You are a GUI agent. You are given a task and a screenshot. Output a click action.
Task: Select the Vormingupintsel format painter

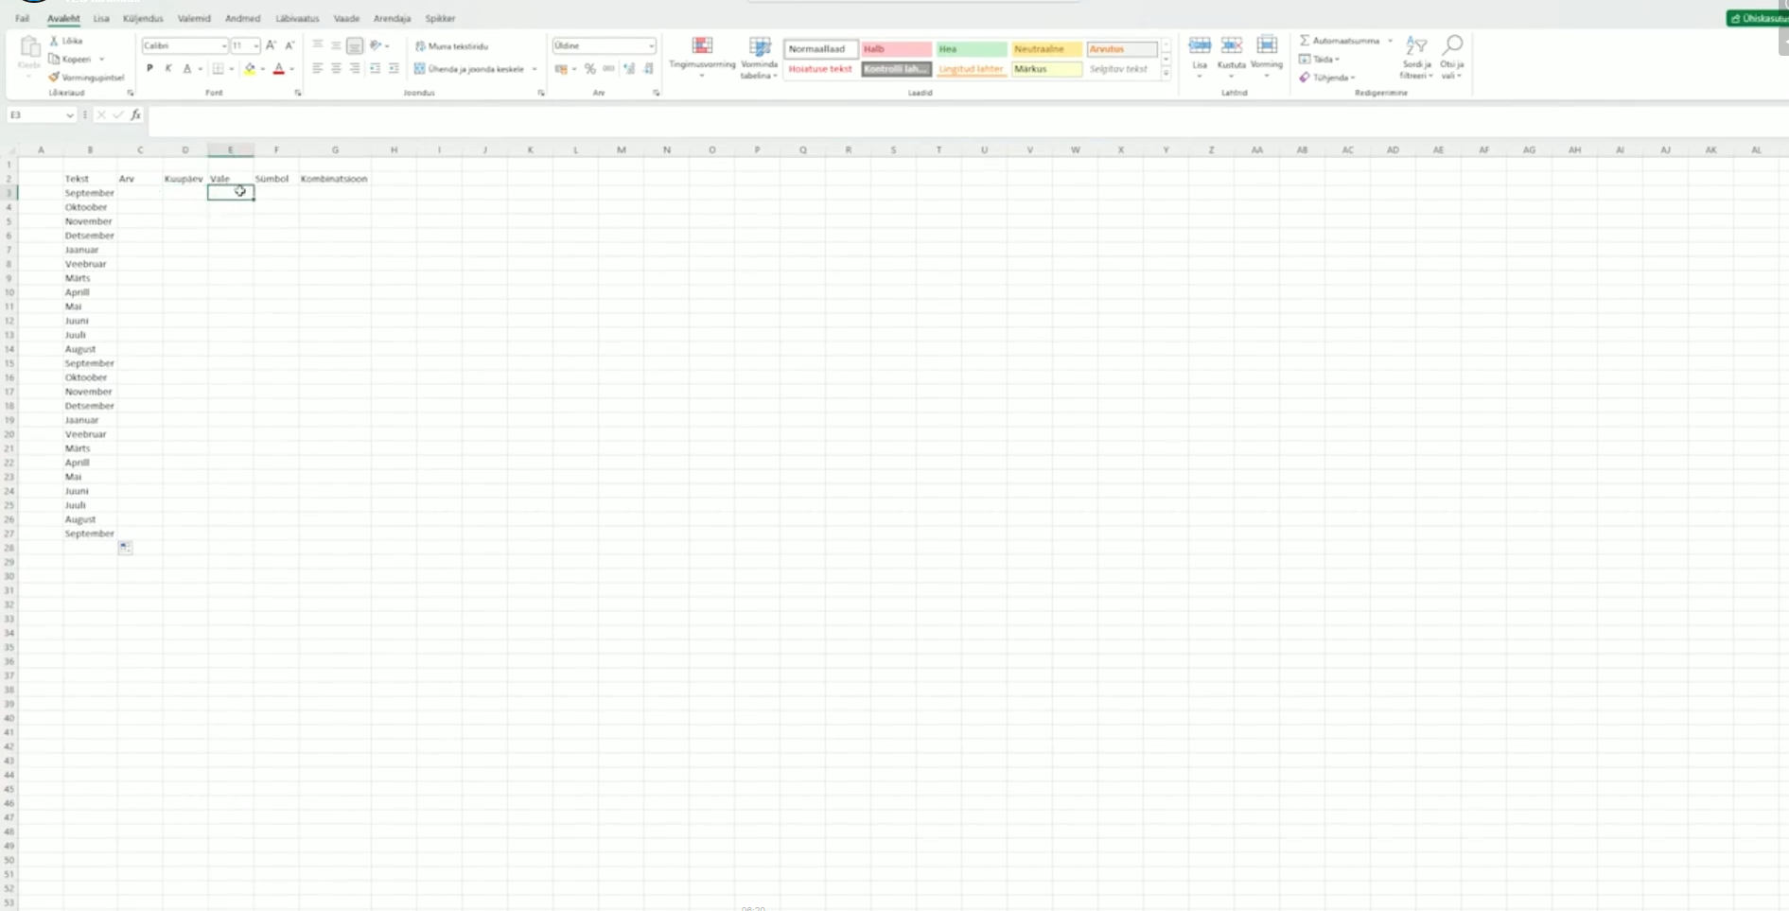tap(86, 78)
